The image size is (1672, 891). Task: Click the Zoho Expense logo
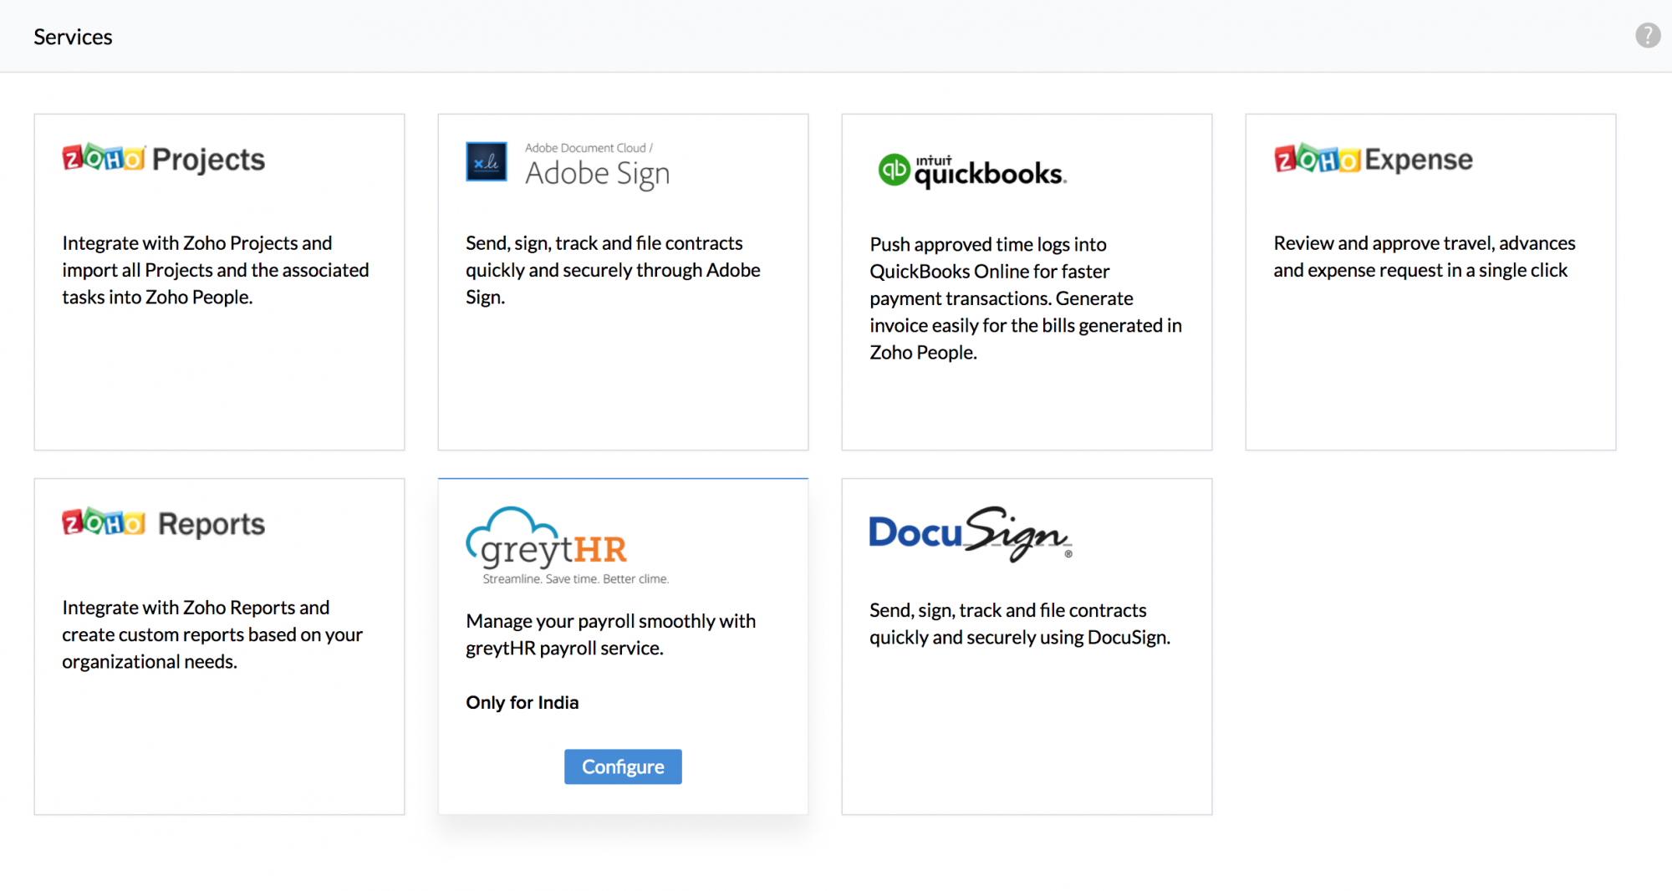point(1374,159)
